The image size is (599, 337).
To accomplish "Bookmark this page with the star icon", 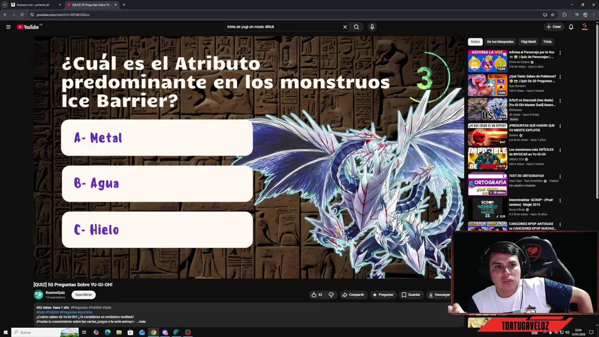I will [x=553, y=15].
